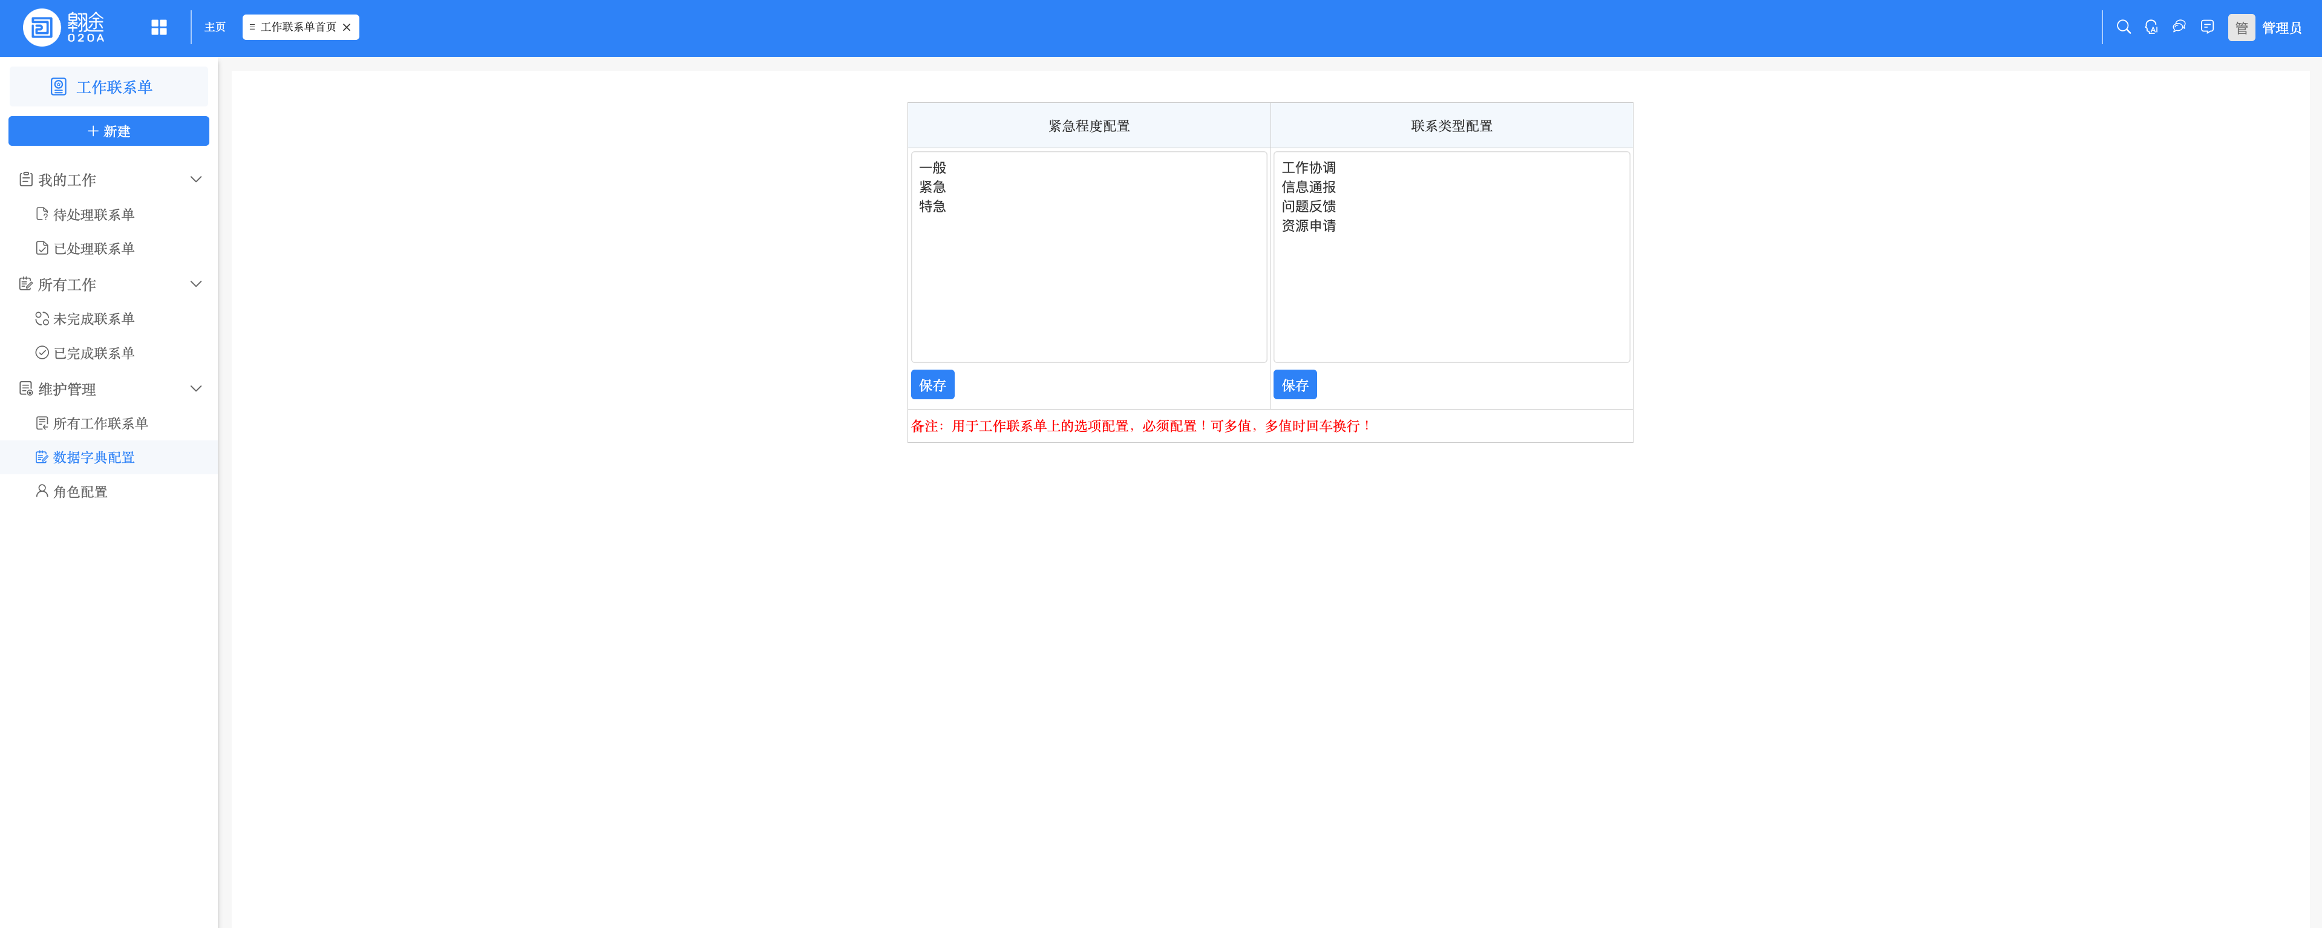
Task: Click the 已完成联系单 checkmark icon
Action: (42, 352)
